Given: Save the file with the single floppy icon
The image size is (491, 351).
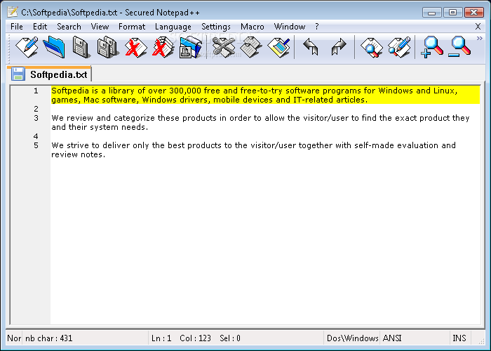Looking at the screenshot, I should (x=81, y=47).
